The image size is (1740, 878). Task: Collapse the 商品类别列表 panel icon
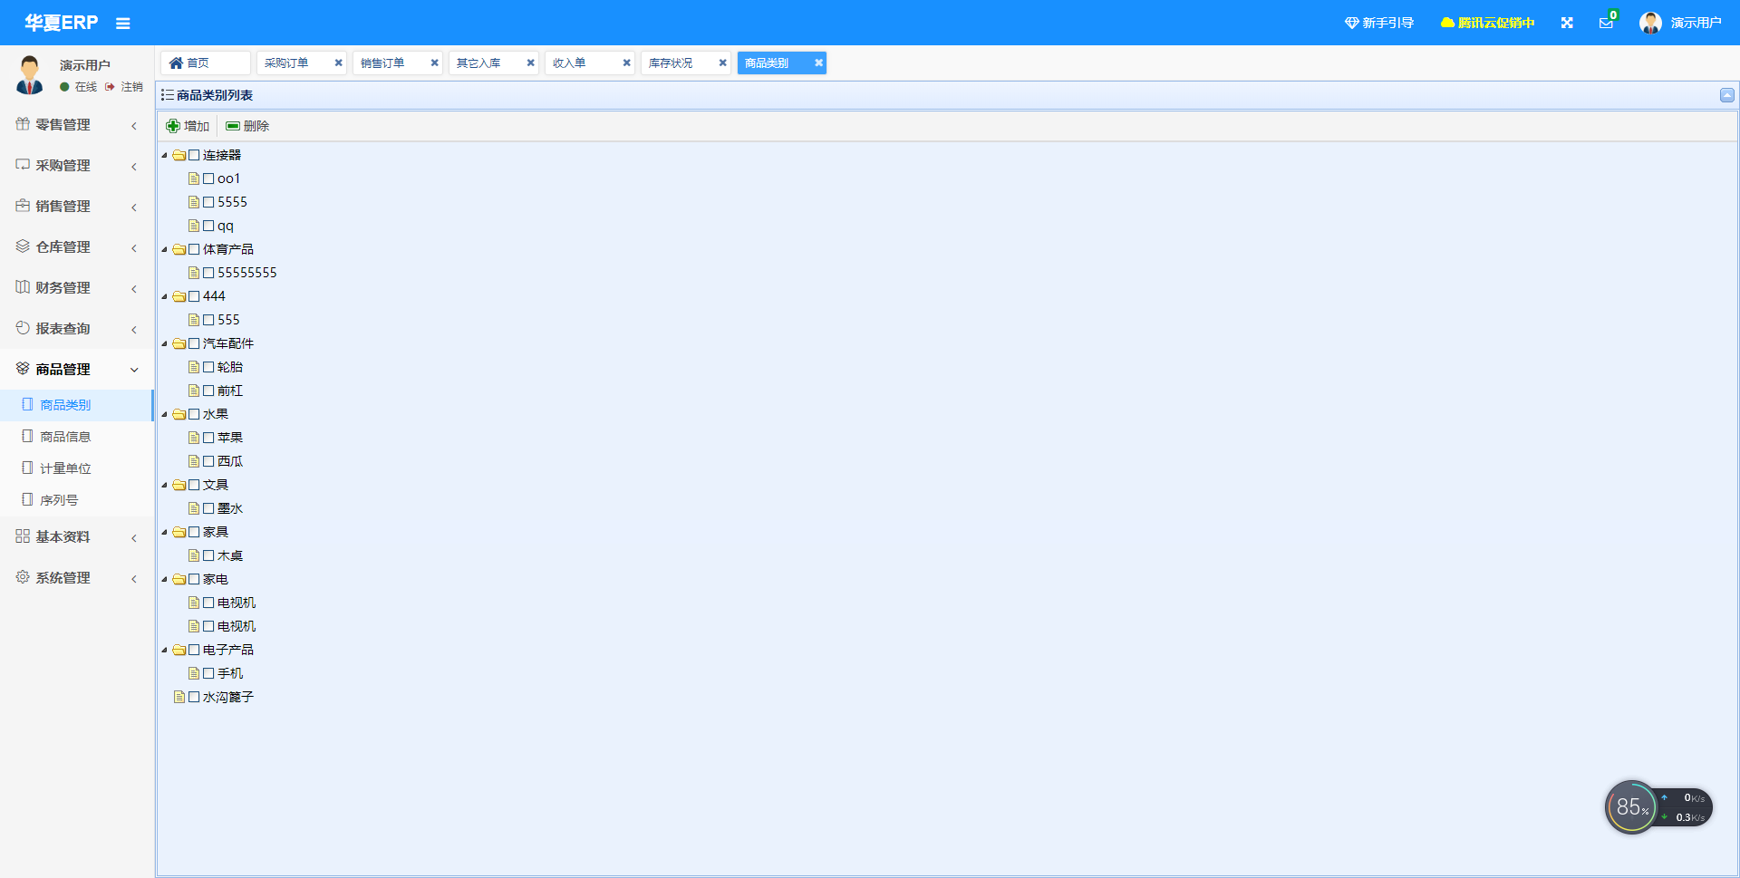(x=1727, y=95)
